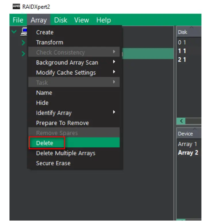Click the AMD logo icon in title bar
Image resolution: width=204 pixels, height=222 pixels.
(16, 7)
